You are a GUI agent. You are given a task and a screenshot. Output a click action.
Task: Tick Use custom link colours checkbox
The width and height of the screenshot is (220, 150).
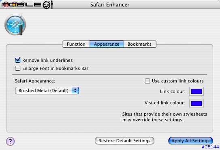tap(147, 81)
